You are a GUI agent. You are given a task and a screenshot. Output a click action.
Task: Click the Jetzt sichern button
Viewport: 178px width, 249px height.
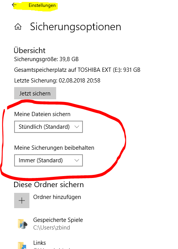click(35, 93)
